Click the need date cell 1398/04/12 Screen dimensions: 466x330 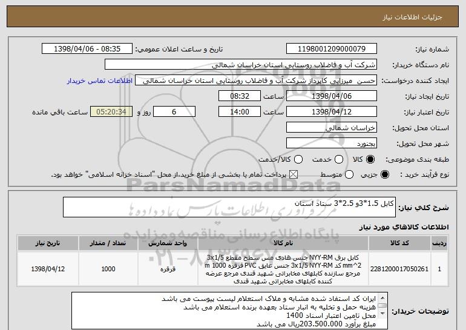pos(48,269)
